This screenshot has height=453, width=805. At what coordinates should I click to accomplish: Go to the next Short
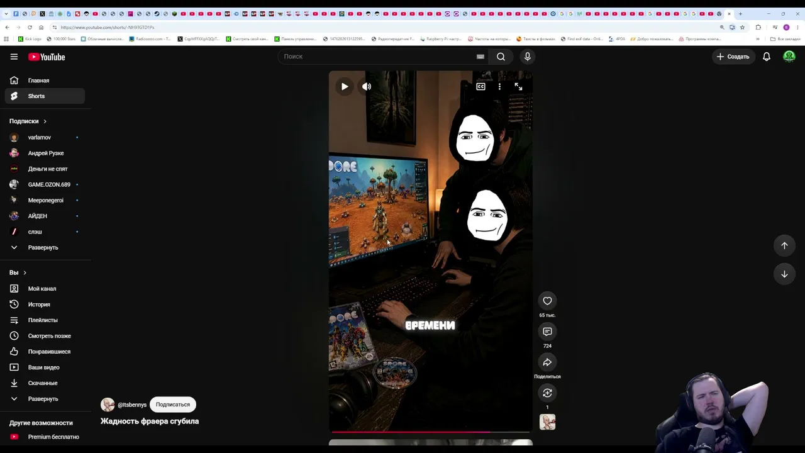(x=784, y=274)
